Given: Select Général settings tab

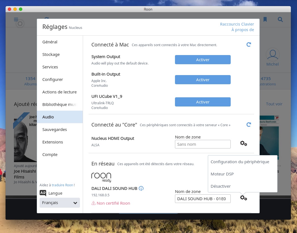Looking at the screenshot, I should pyautogui.click(x=60, y=42).
